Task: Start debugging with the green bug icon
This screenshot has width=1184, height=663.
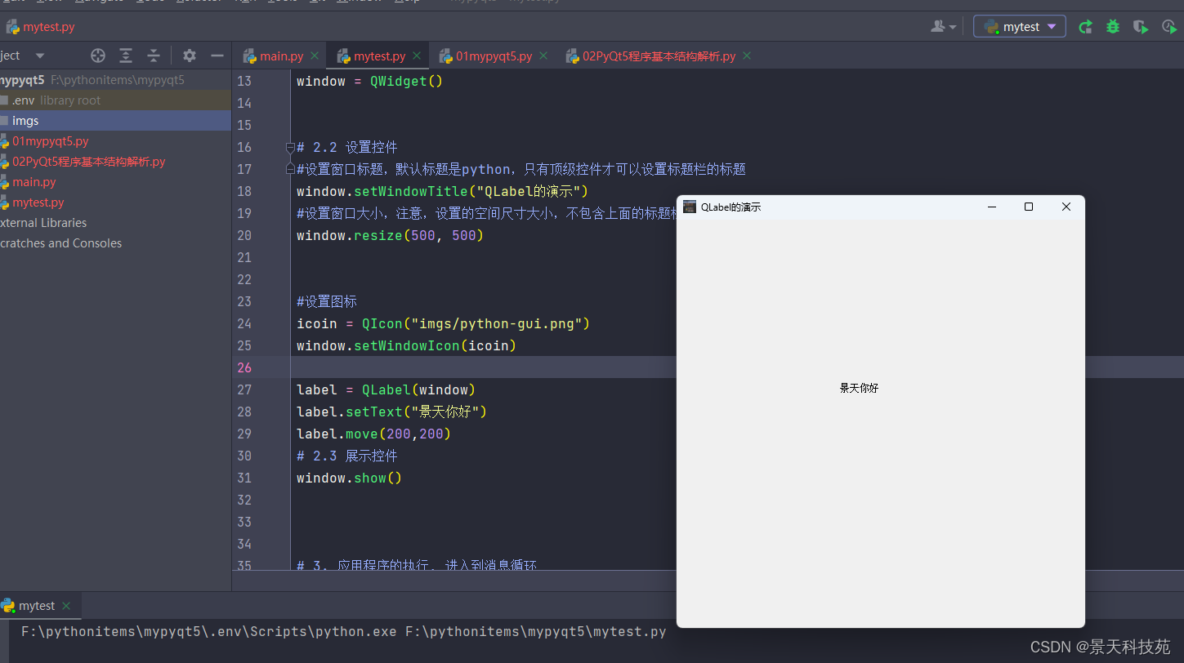Action: 1113,27
